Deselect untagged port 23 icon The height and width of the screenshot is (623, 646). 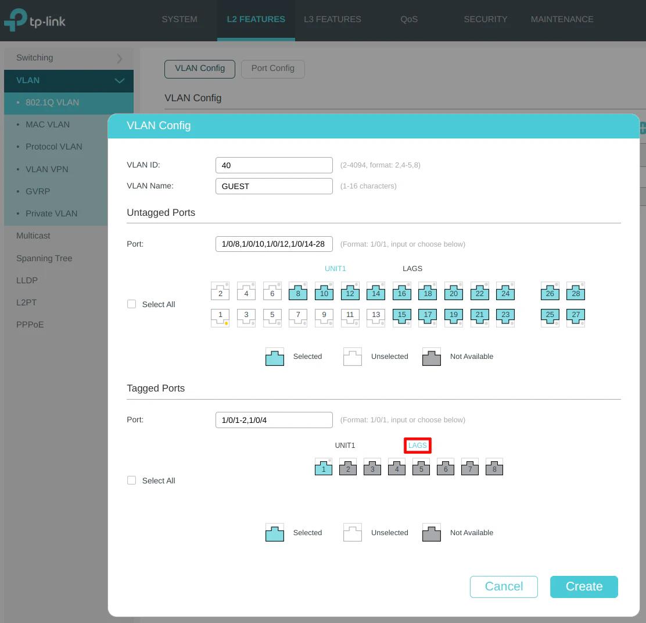(x=505, y=318)
